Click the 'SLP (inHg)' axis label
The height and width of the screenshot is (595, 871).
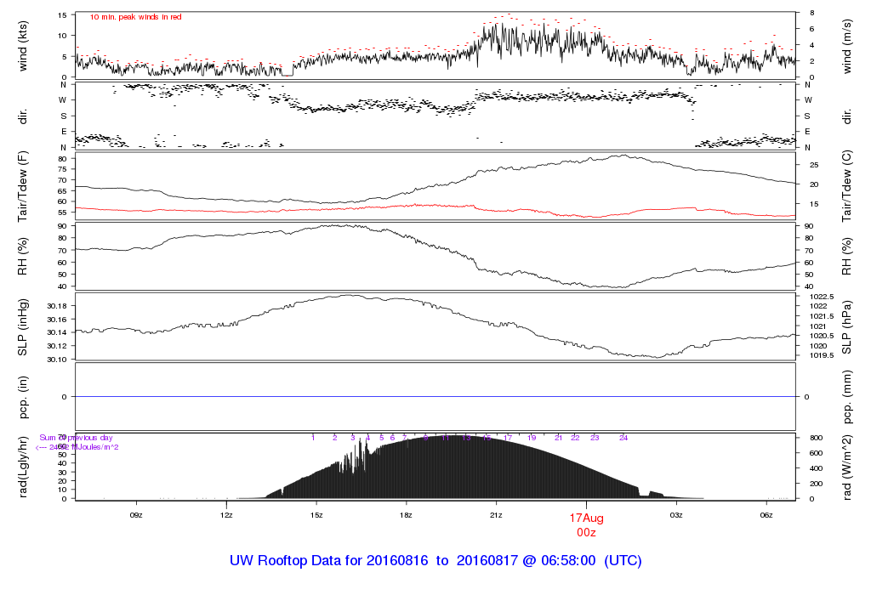[x=23, y=326]
